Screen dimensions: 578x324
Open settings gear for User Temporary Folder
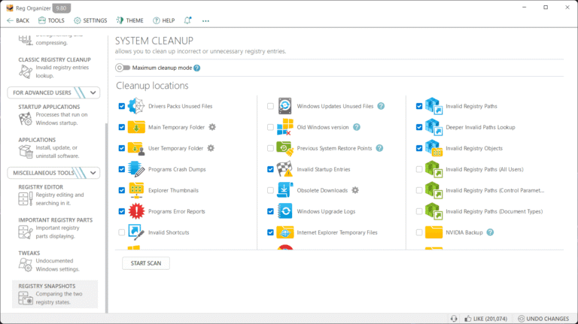tap(211, 148)
